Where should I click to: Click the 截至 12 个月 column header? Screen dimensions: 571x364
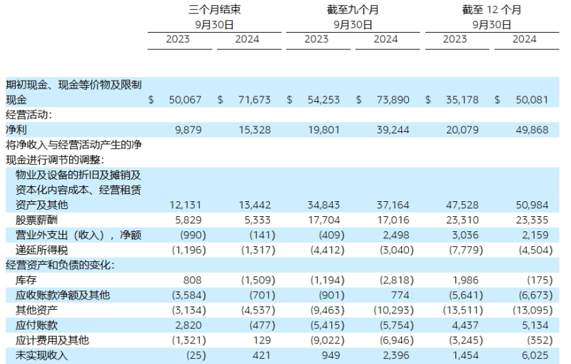(491, 10)
